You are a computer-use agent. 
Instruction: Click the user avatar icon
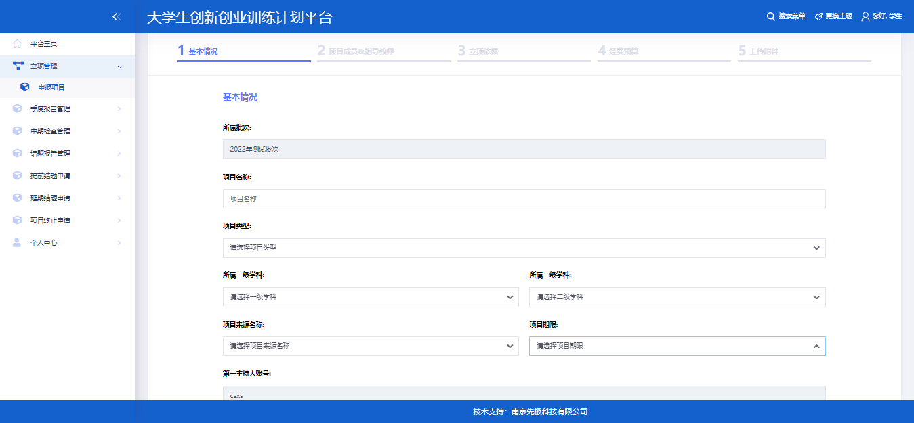[865, 16]
